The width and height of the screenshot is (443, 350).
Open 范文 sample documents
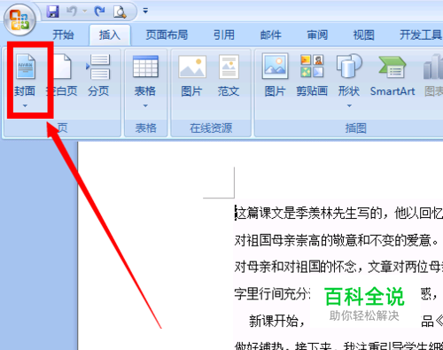tap(229, 75)
